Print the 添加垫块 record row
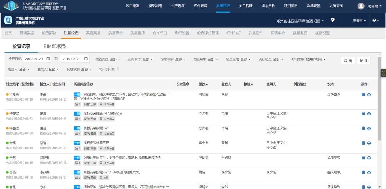The height and width of the screenshot is (189, 386). click(369, 158)
